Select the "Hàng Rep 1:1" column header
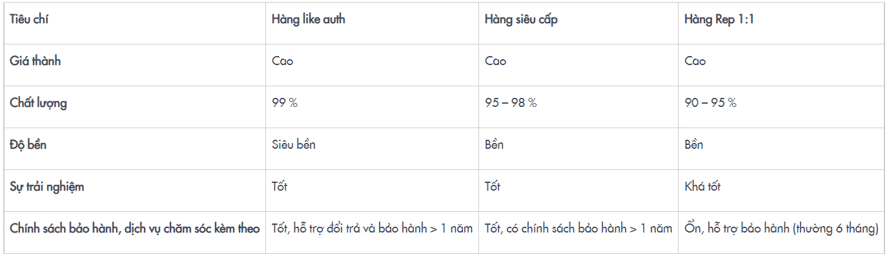The width and height of the screenshot is (889, 257). (719, 19)
